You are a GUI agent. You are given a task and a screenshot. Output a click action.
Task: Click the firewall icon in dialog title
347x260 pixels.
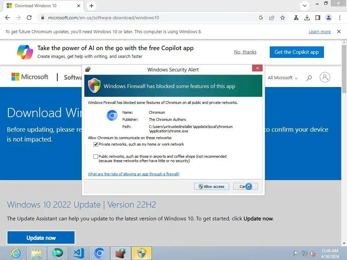coord(88,69)
